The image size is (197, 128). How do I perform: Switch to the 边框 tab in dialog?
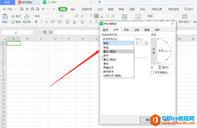pyautogui.click(x=137, y=30)
